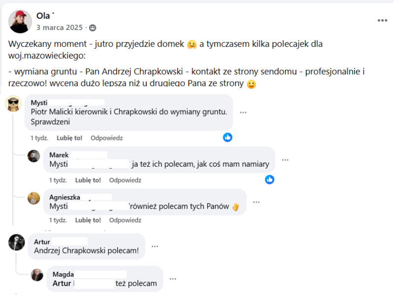The width and height of the screenshot is (394, 295).
Task: Open options ellipsis for Artur's comment
Action: tap(155, 246)
